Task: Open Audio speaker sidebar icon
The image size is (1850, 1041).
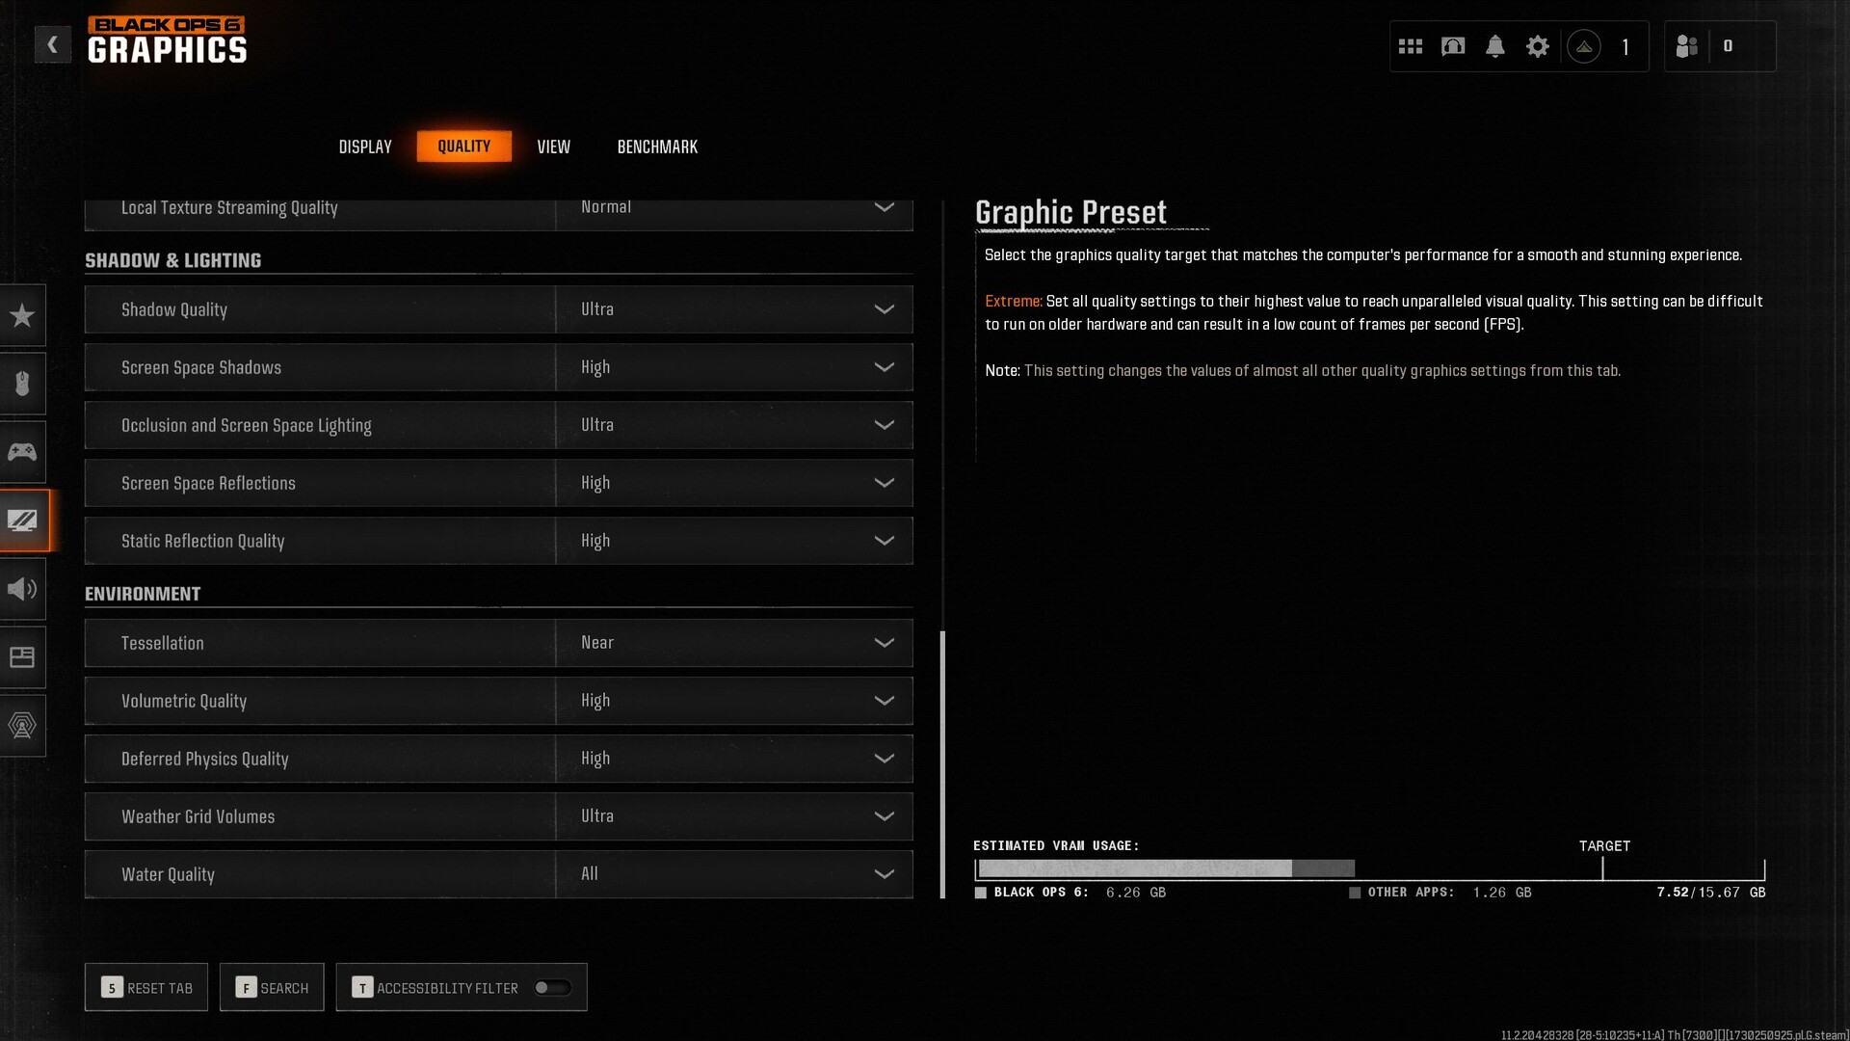Action: (22, 589)
